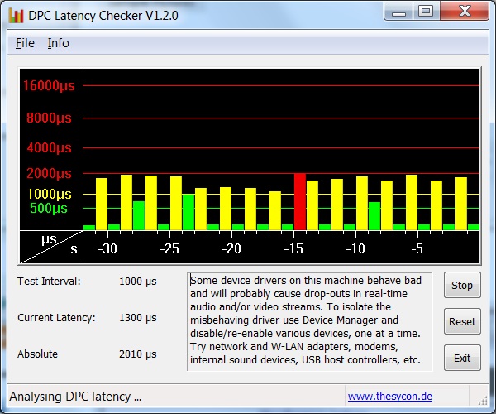Click the Reset button

pos(462,321)
